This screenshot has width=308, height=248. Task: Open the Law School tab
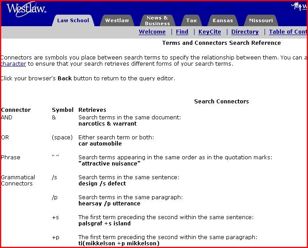coord(73,20)
